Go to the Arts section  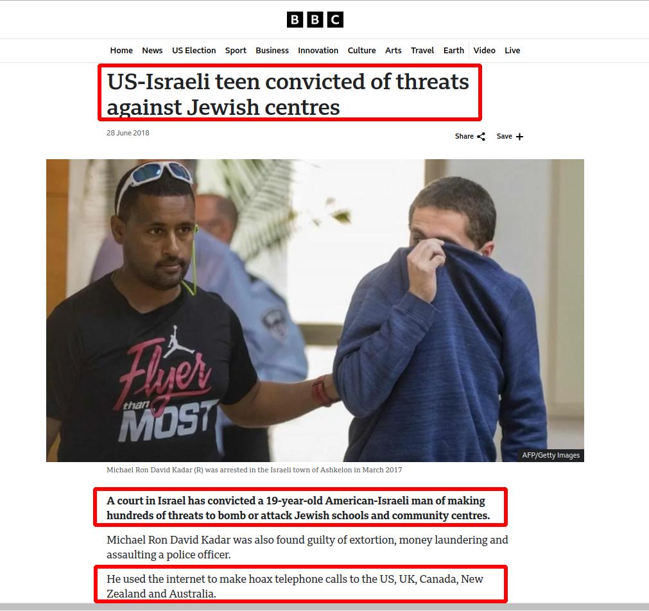click(394, 51)
